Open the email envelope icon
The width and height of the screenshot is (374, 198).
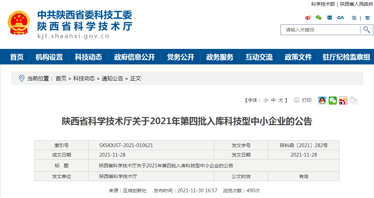click(x=330, y=18)
